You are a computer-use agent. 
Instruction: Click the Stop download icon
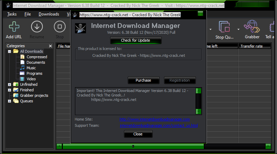tap(60, 27)
